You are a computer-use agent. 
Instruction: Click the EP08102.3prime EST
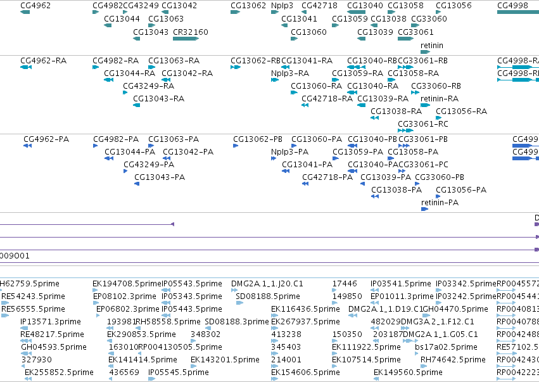tap(124, 296)
